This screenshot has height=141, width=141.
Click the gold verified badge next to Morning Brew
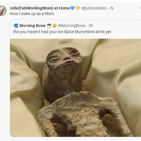tap(55, 26)
